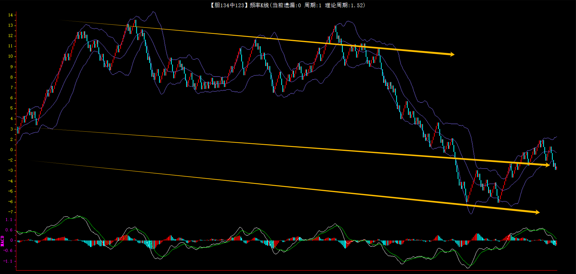Image resolution: width=576 pixels, height=274 pixels.
Task: Select the magenta 0.6 MACD axis label
Action: tap(9, 230)
